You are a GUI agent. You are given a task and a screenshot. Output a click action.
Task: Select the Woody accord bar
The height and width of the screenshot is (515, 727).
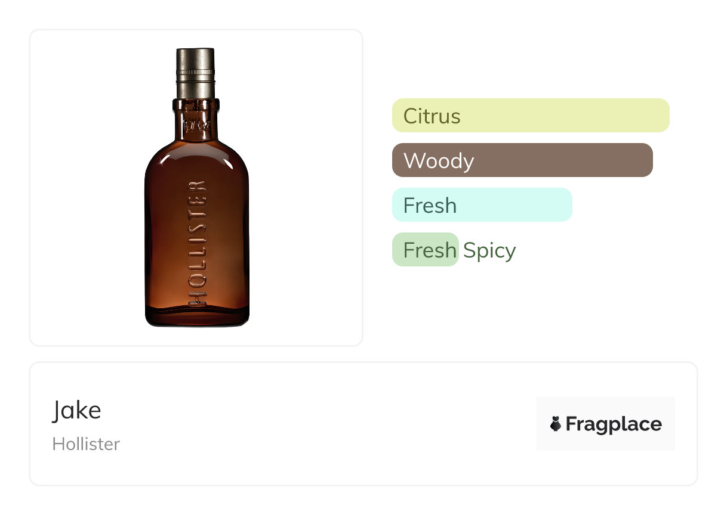(x=522, y=160)
